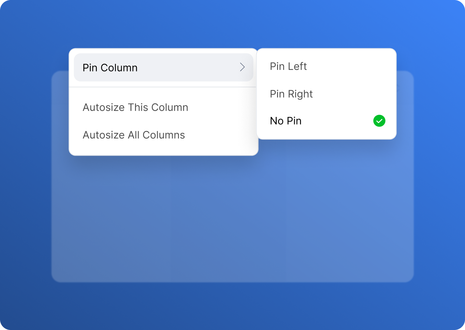Pin the column to the right side
465x330 pixels.
click(326, 94)
